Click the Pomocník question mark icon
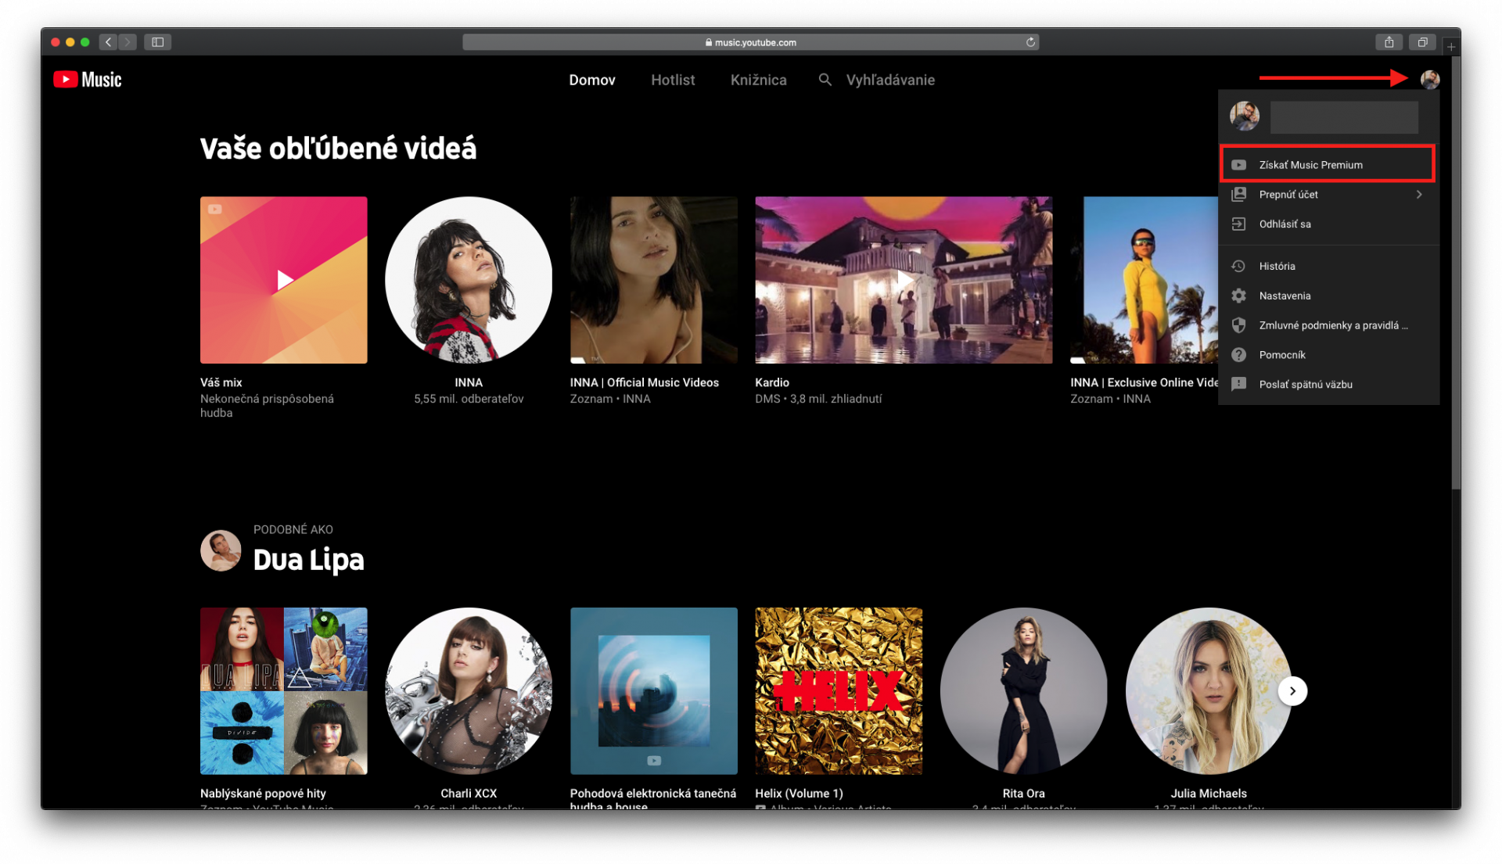This screenshot has width=1502, height=864. tap(1238, 356)
